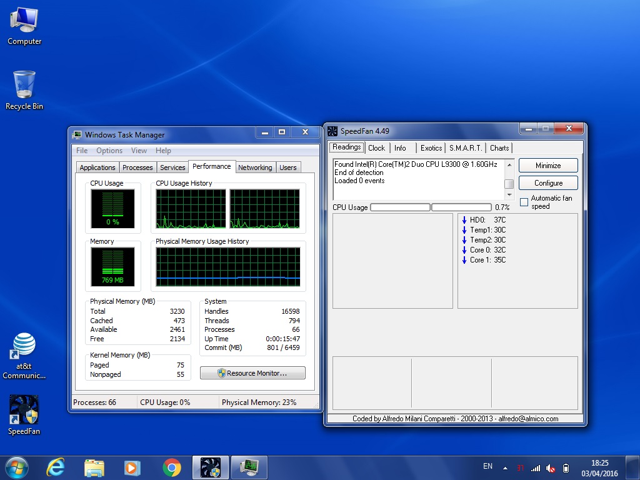
Task: Switch to Applications tab
Action: tap(97, 167)
